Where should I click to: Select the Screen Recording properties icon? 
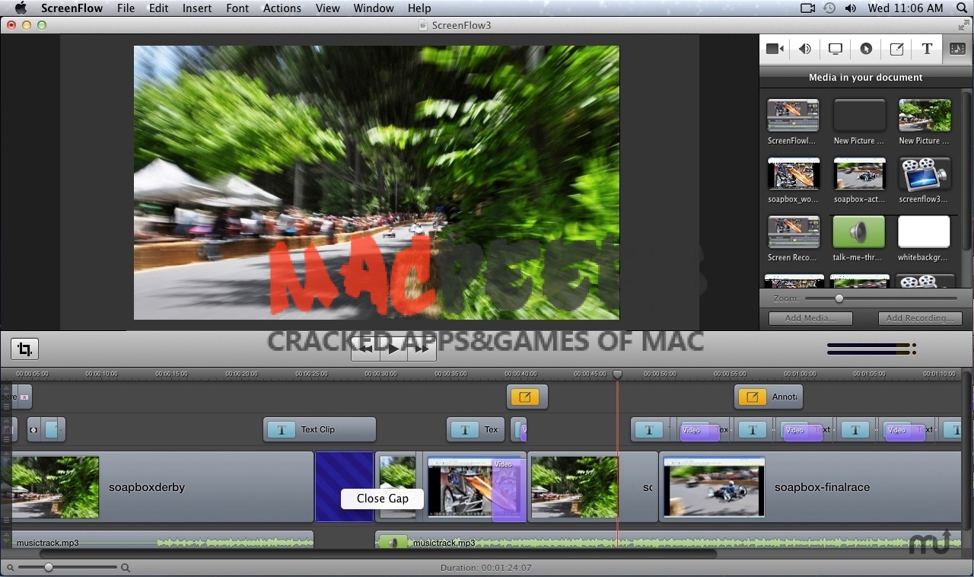pyautogui.click(x=836, y=49)
